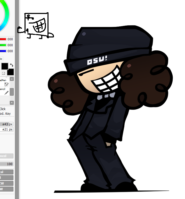Click the foreground color swatch
Viewport: 185px width, 199px height.
click(x=5, y=66)
